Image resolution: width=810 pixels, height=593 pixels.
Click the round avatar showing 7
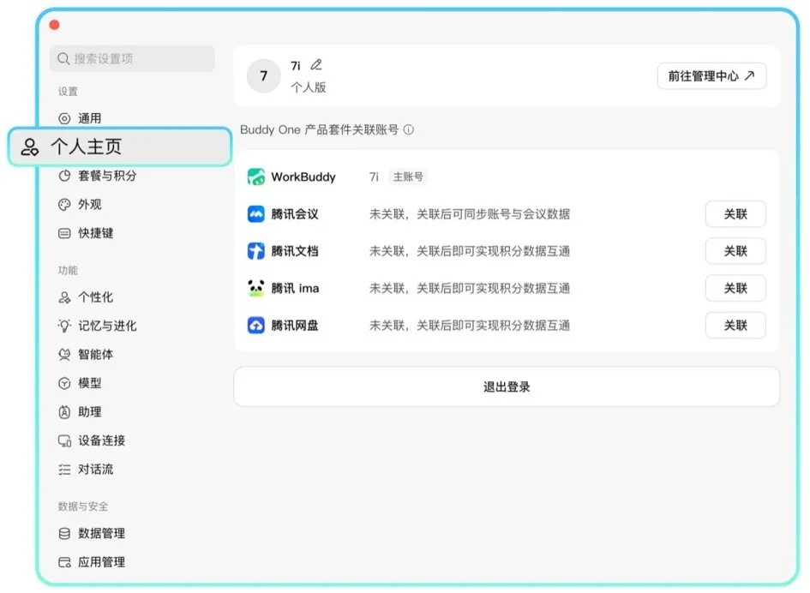point(263,76)
